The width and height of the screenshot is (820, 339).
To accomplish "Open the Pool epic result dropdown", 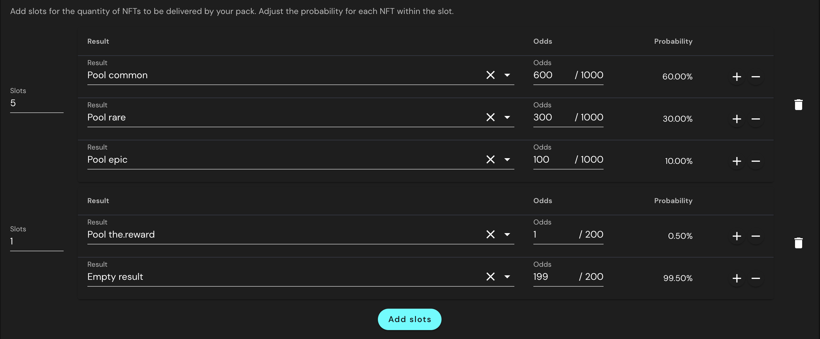I will pos(508,160).
